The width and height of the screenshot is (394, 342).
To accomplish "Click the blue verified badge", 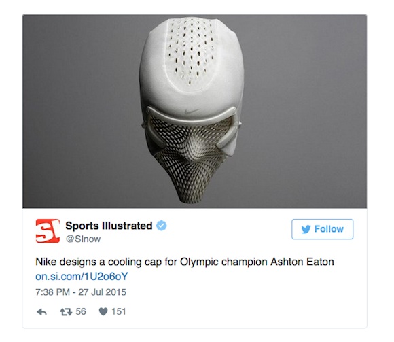I will pos(161,226).
